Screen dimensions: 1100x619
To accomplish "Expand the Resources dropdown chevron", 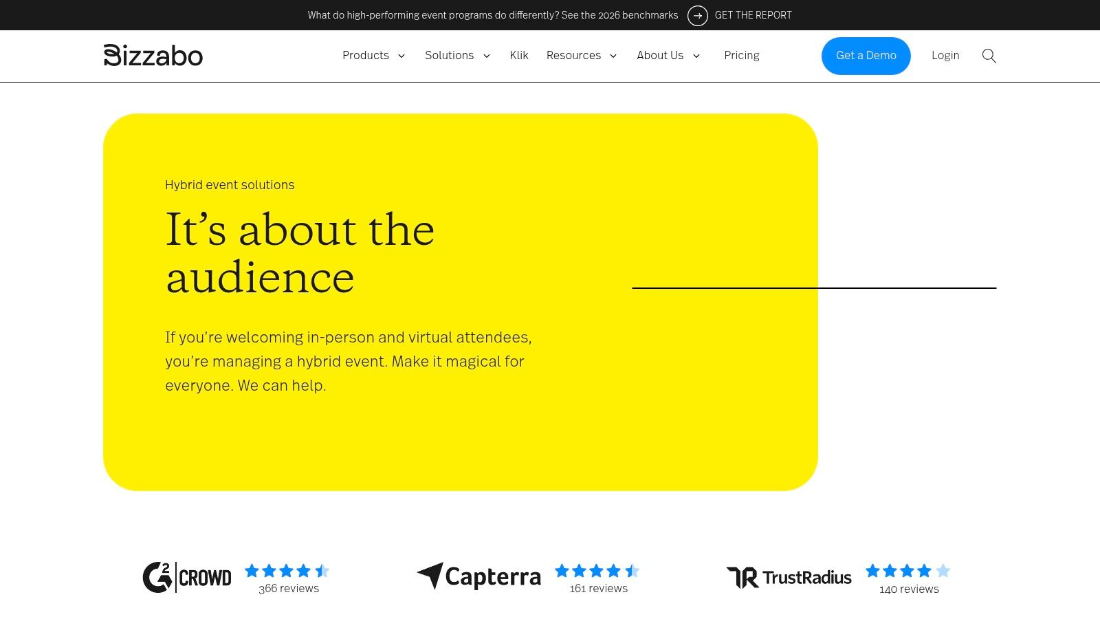I will point(613,56).
